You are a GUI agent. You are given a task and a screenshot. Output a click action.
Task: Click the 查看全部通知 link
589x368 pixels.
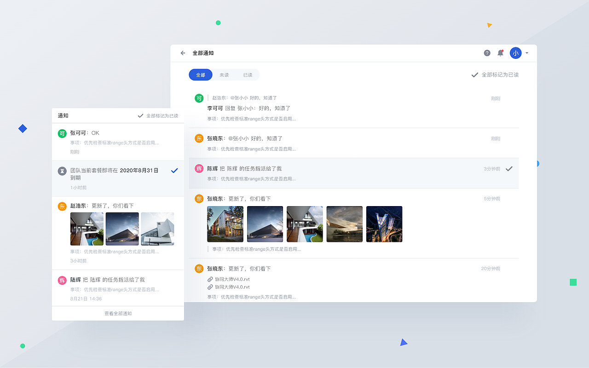pyautogui.click(x=118, y=313)
